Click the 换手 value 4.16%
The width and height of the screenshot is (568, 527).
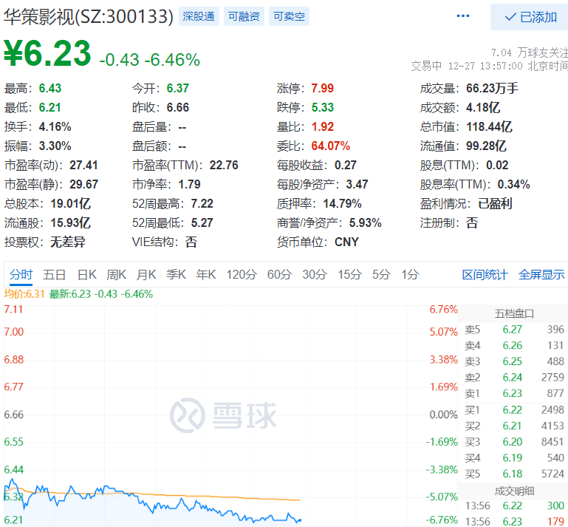click(55, 127)
